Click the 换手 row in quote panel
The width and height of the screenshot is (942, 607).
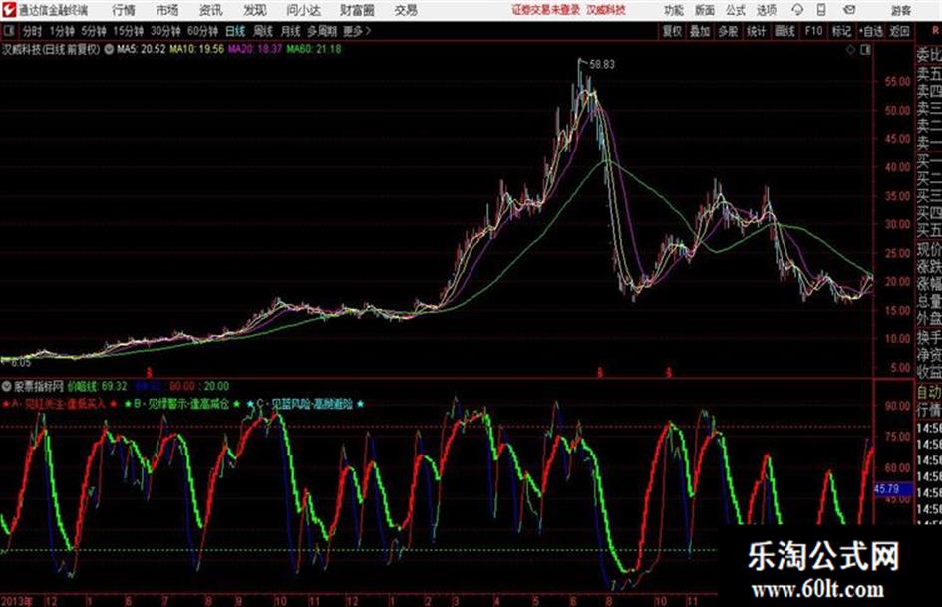(x=929, y=337)
